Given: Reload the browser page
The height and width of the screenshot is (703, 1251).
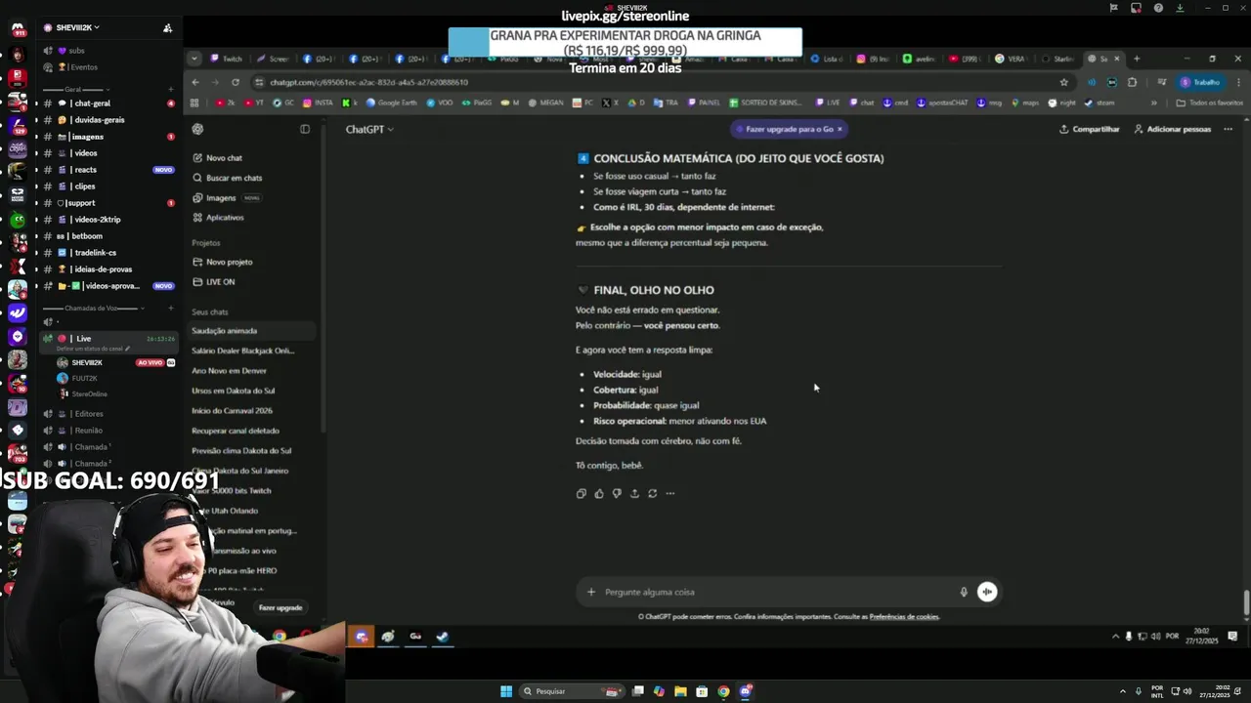Looking at the screenshot, I should pos(235,82).
